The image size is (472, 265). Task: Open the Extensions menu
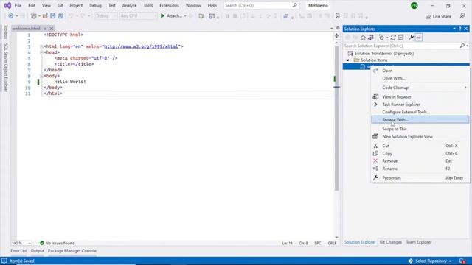(169, 5)
